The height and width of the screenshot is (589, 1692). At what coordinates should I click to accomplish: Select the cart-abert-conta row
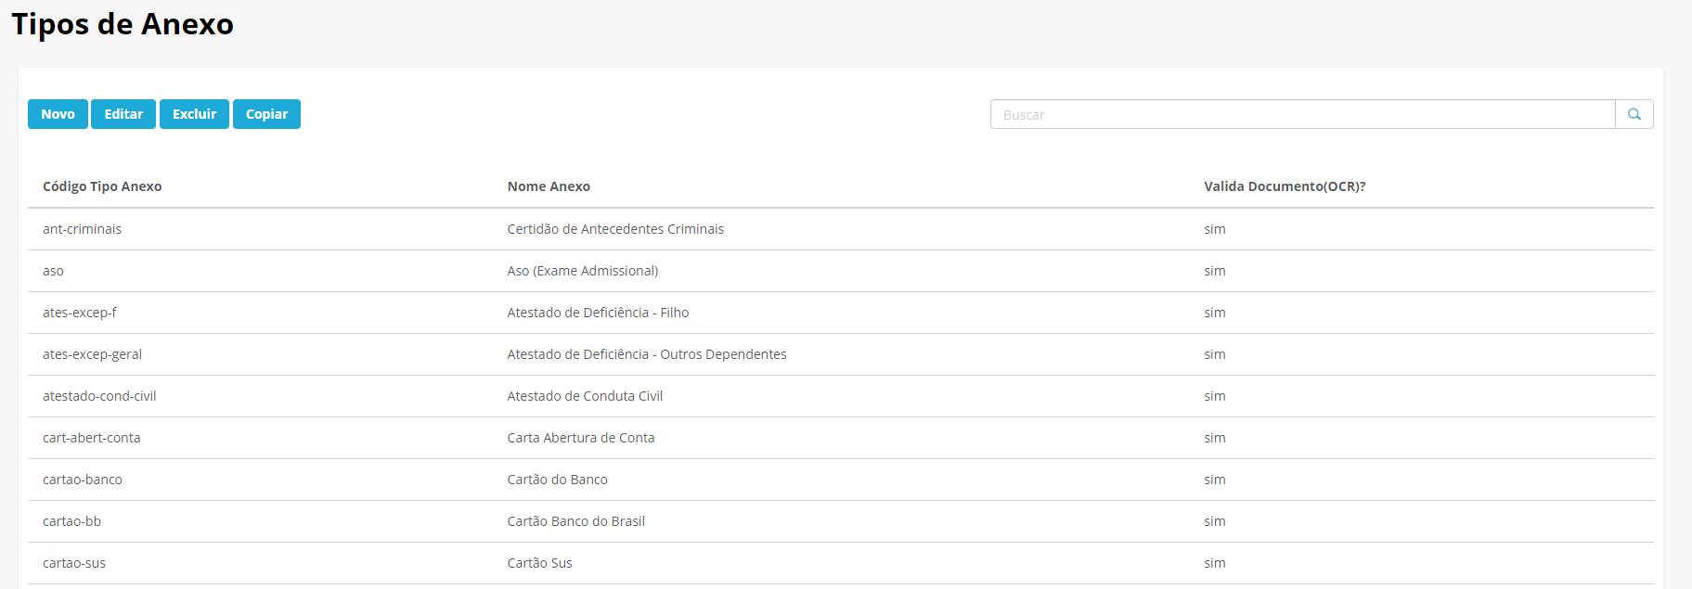tap(92, 438)
